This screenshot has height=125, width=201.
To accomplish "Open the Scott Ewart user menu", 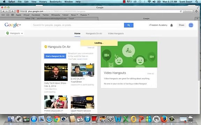I will click(x=186, y=2).
